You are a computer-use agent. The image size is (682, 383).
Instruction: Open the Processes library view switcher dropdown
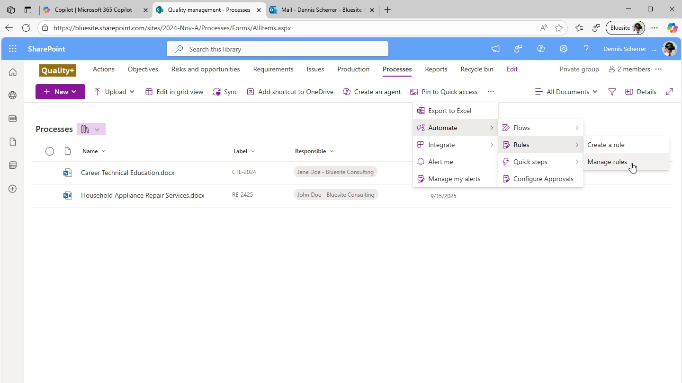click(x=91, y=129)
